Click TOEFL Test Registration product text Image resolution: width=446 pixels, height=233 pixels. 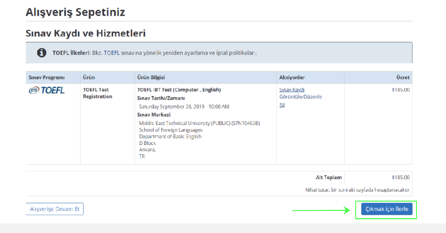98,93
